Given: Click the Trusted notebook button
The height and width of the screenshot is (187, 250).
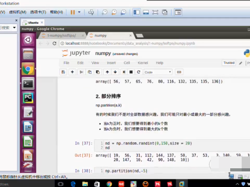Looking at the screenshot, I should [229, 63].
